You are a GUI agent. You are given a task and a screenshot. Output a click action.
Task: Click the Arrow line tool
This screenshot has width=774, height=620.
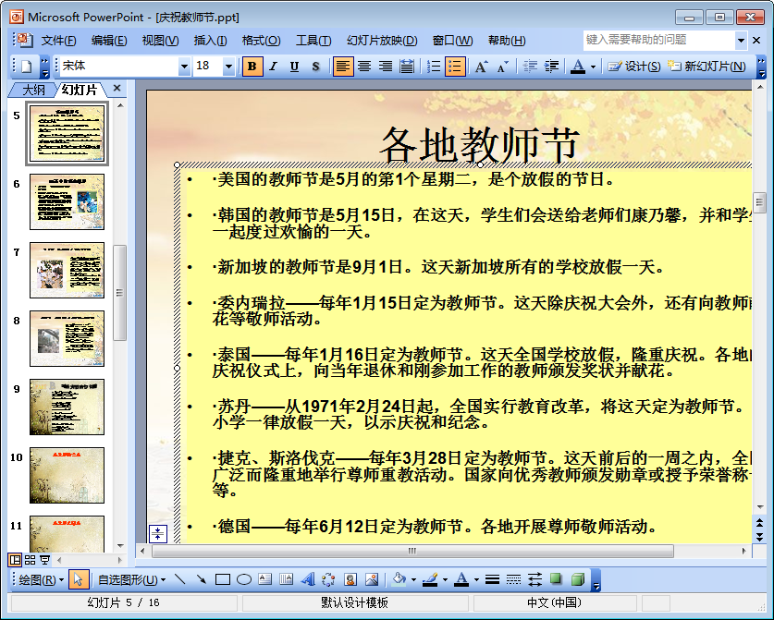coord(201,580)
